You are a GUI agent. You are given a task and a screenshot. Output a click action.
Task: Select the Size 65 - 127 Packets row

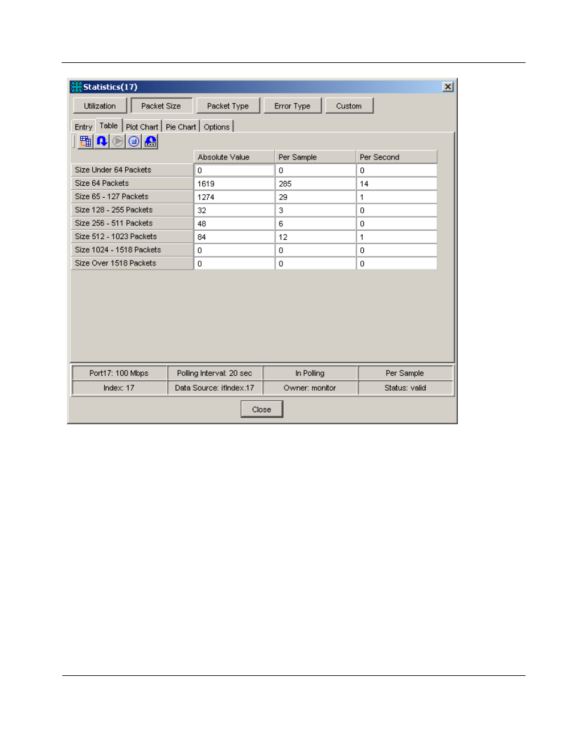[132, 197]
